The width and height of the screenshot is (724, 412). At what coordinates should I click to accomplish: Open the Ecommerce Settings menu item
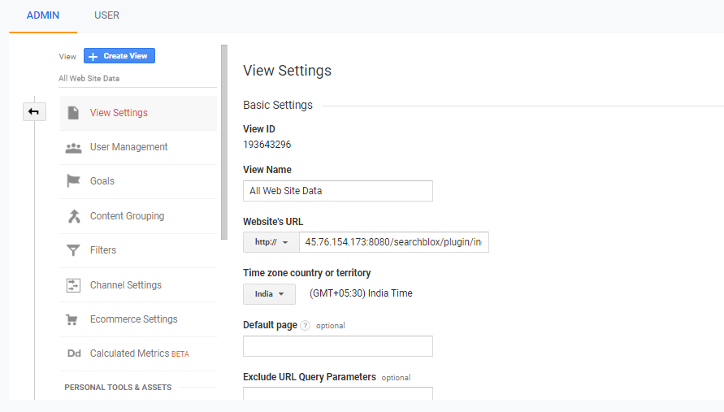[x=133, y=319]
